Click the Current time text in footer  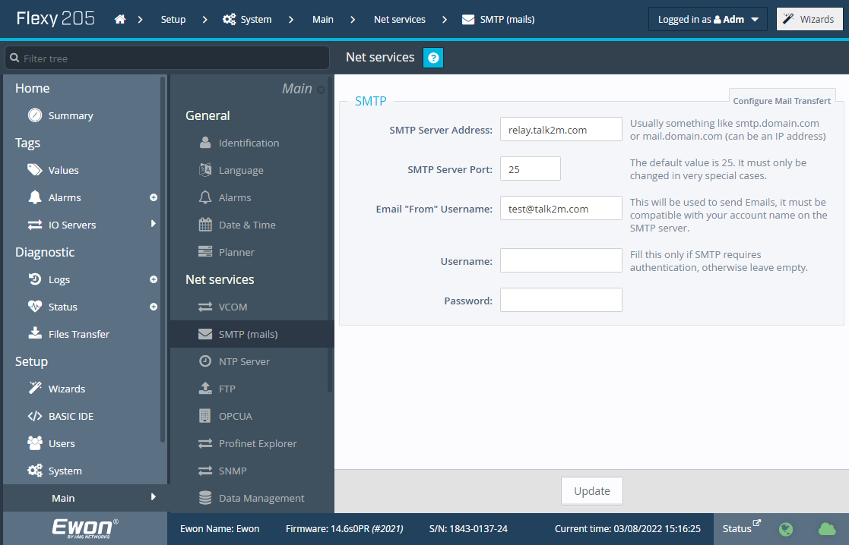pyautogui.click(x=628, y=529)
